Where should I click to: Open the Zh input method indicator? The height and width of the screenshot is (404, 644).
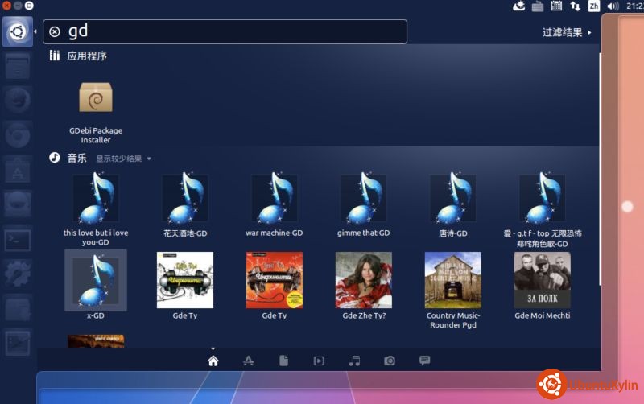(x=594, y=6)
